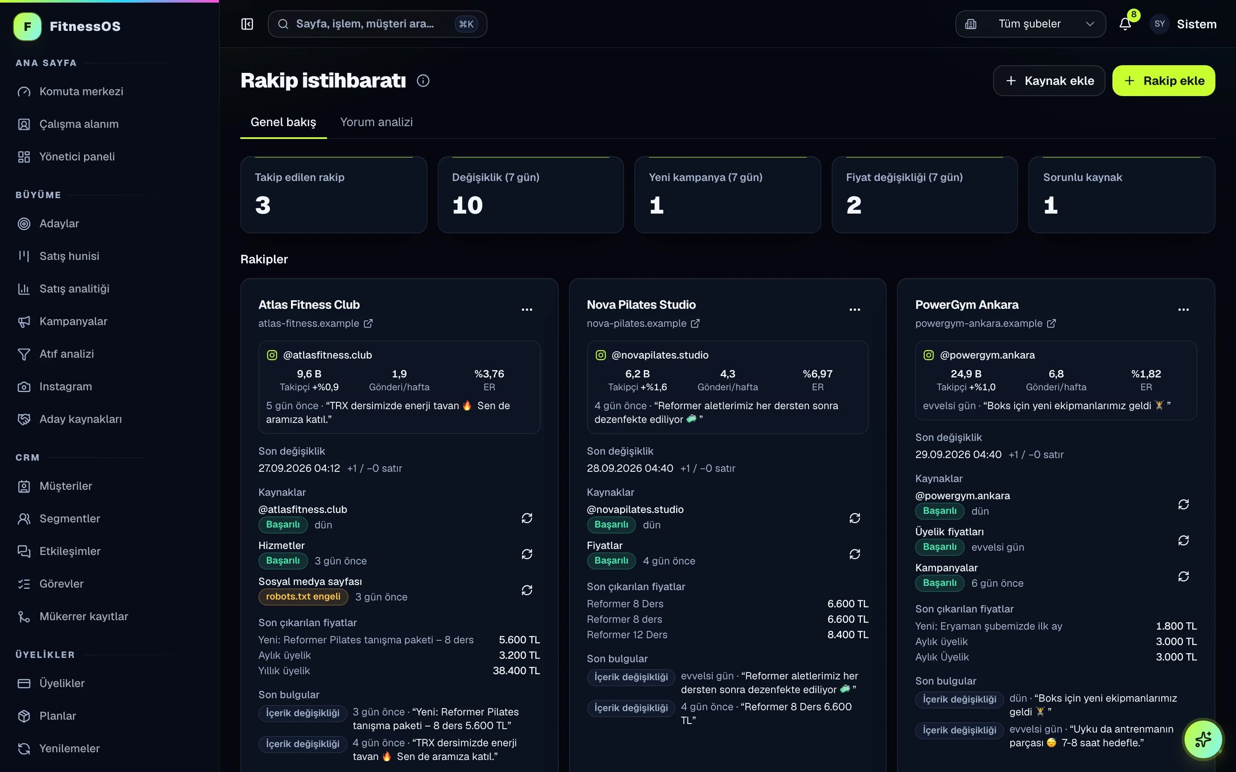Open Instagram in the sidebar

(x=66, y=386)
